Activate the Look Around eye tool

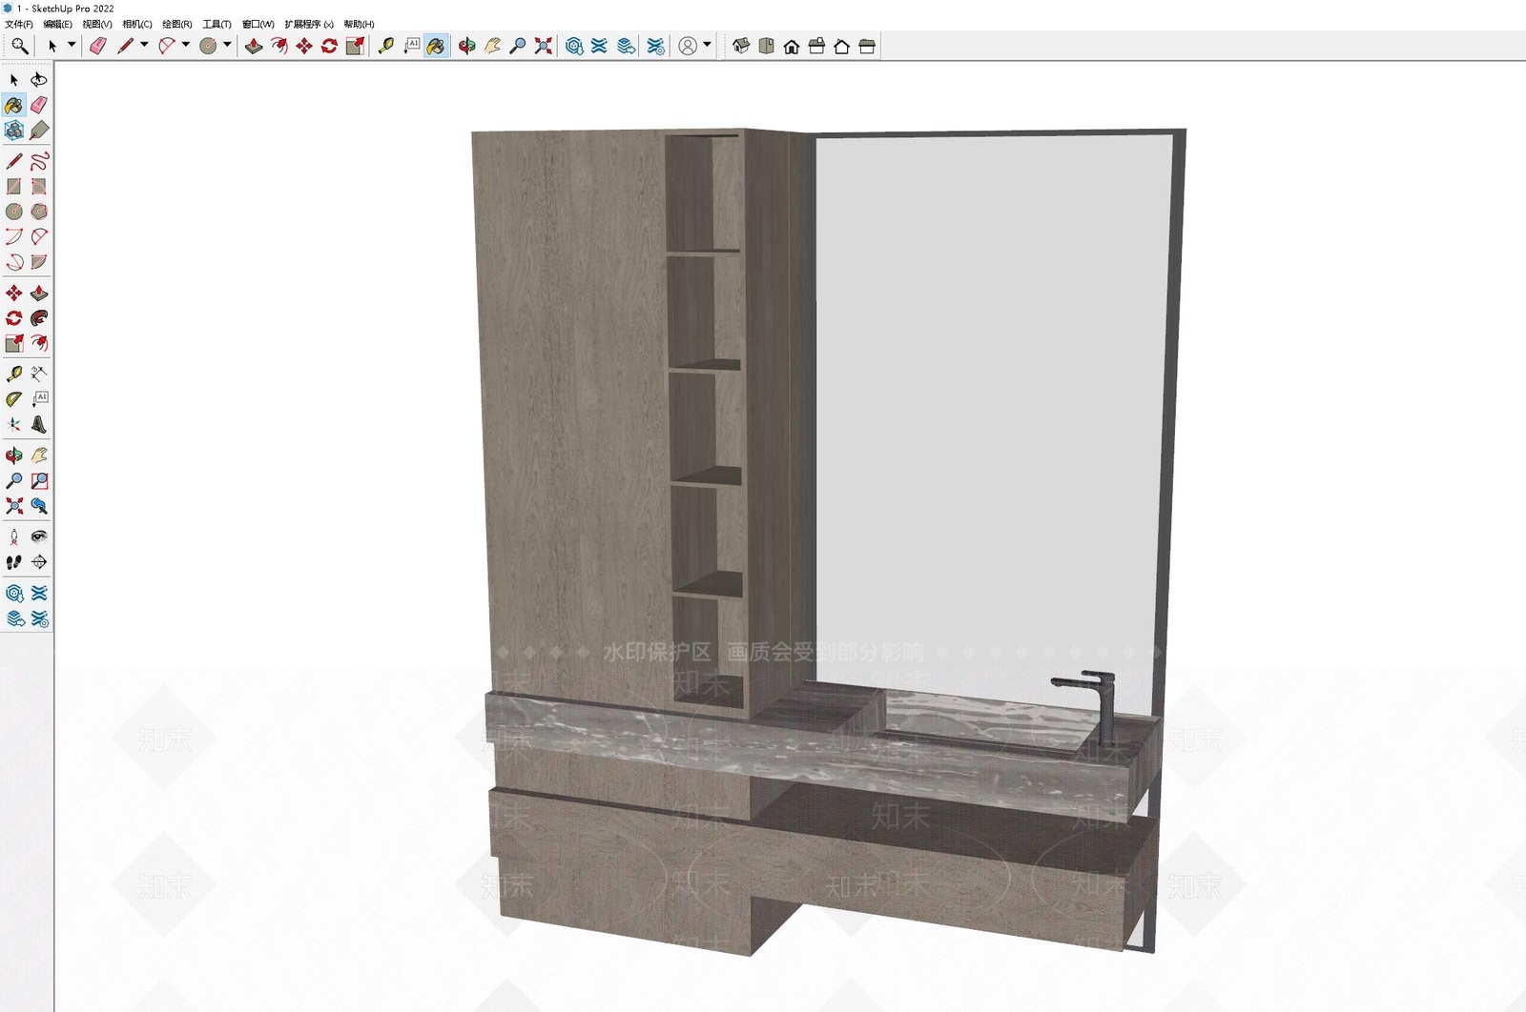tap(39, 537)
